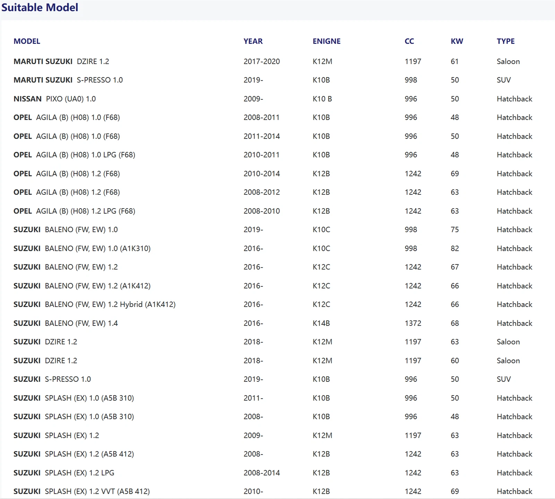This screenshot has width=555, height=499.
Task: Click SUV type in MARUTI S-PRESSO row
Action: [x=504, y=80]
